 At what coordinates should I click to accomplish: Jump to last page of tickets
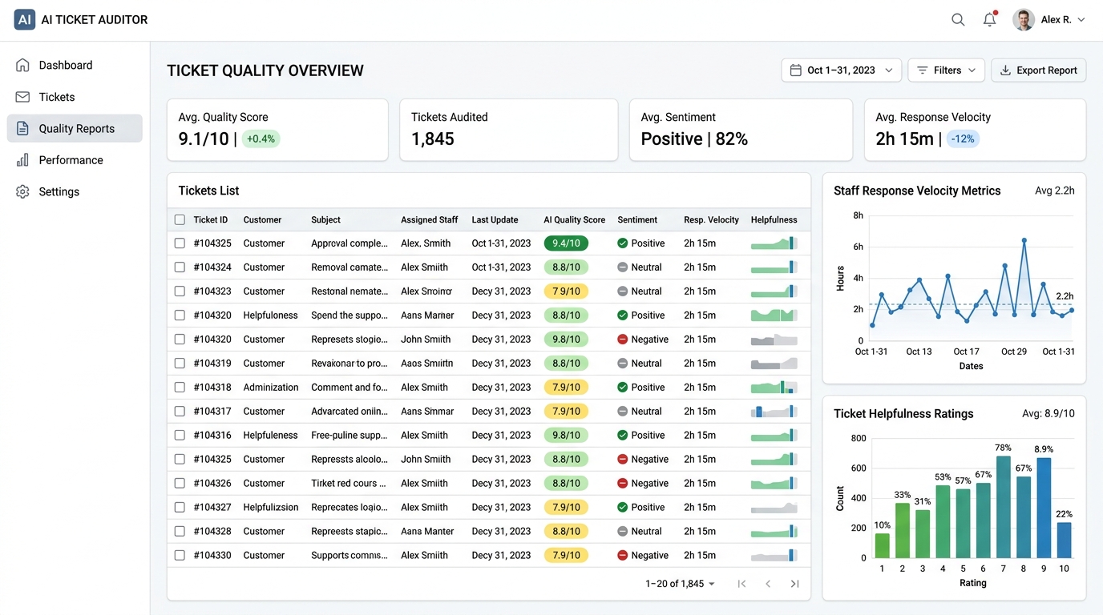(794, 584)
